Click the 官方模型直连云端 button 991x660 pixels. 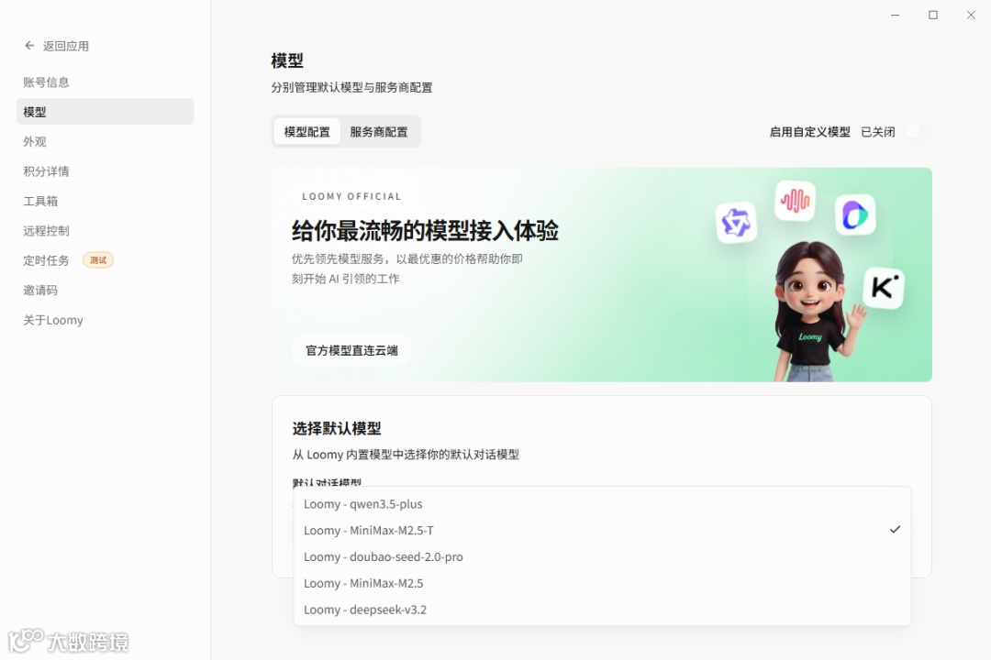point(351,350)
